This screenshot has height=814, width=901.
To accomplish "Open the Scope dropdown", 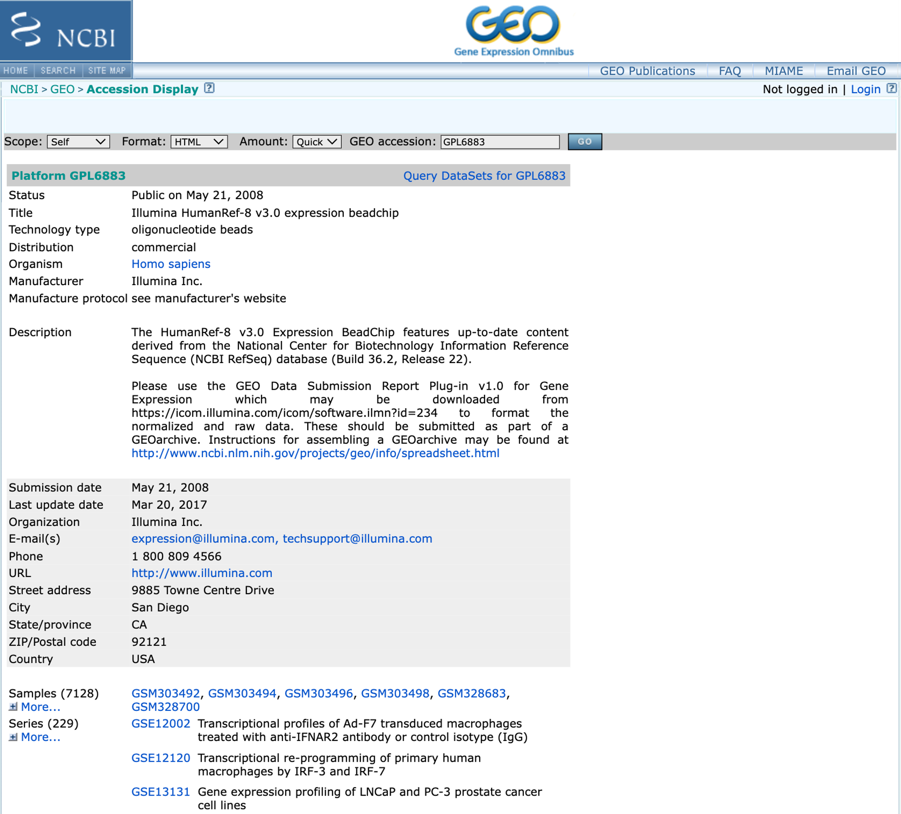I will [78, 142].
